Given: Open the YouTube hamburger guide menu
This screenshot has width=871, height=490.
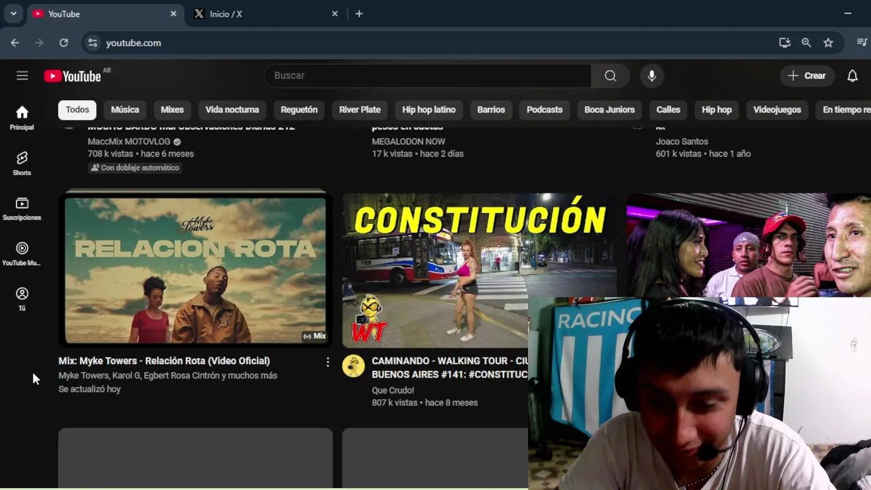Looking at the screenshot, I should tap(22, 76).
